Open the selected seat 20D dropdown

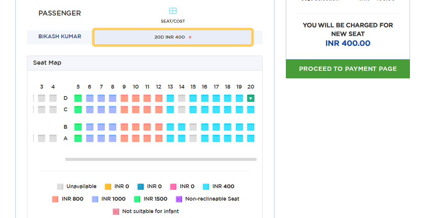pyautogui.click(x=251, y=98)
